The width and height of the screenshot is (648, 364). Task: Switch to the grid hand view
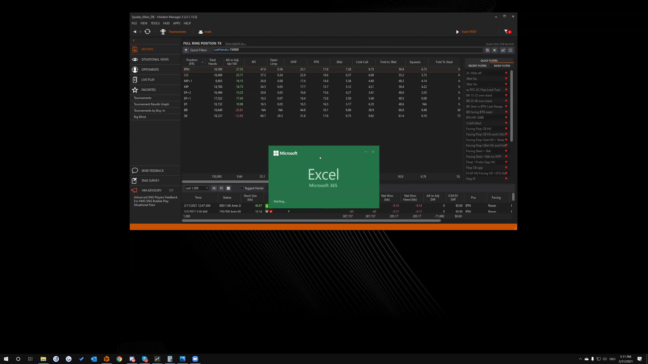point(228,188)
